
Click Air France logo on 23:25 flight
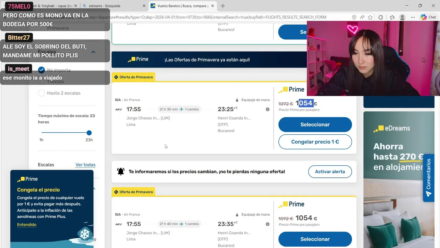[x=118, y=109]
